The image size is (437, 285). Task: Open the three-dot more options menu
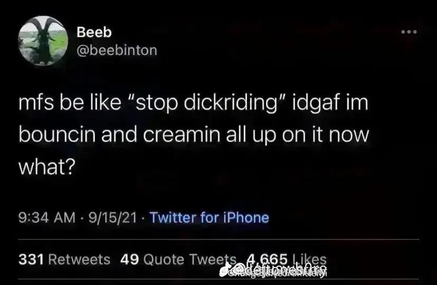point(409,31)
